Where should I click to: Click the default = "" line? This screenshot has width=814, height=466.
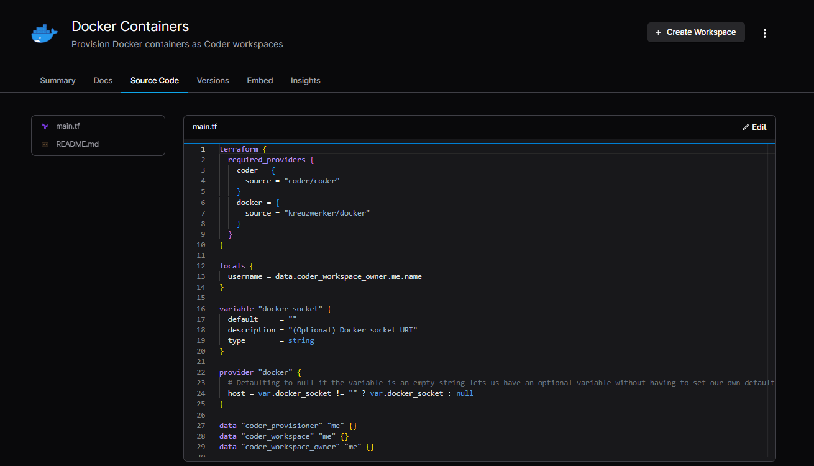(262, 319)
